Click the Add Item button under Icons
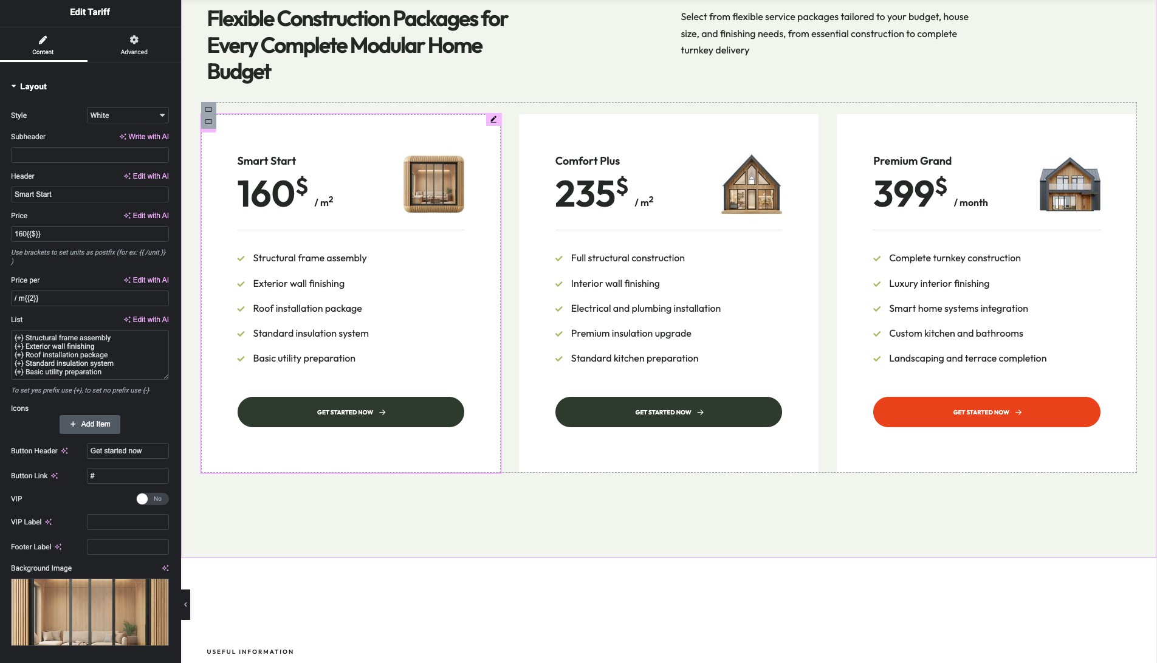This screenshot has width=1157, height=663. pyautogui.click(x=90, y=424)
